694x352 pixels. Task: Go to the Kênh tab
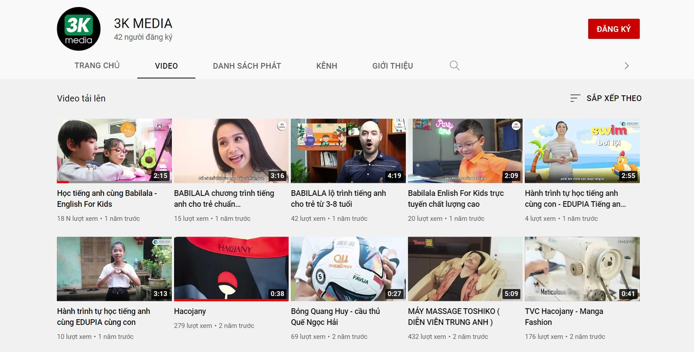(327, 66)
